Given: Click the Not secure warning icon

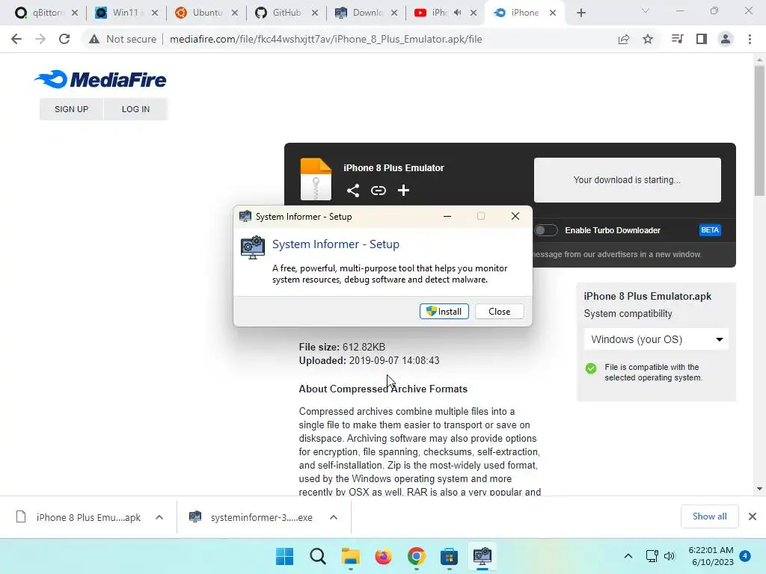Looking at the screenshot, I should 94,39.
